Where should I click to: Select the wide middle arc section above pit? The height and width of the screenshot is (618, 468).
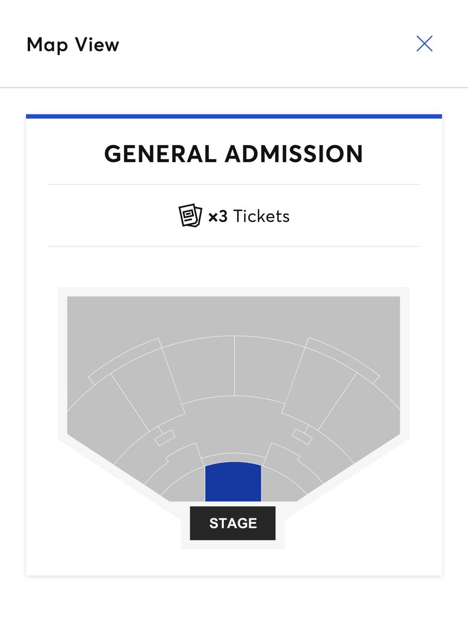(233, 425)
